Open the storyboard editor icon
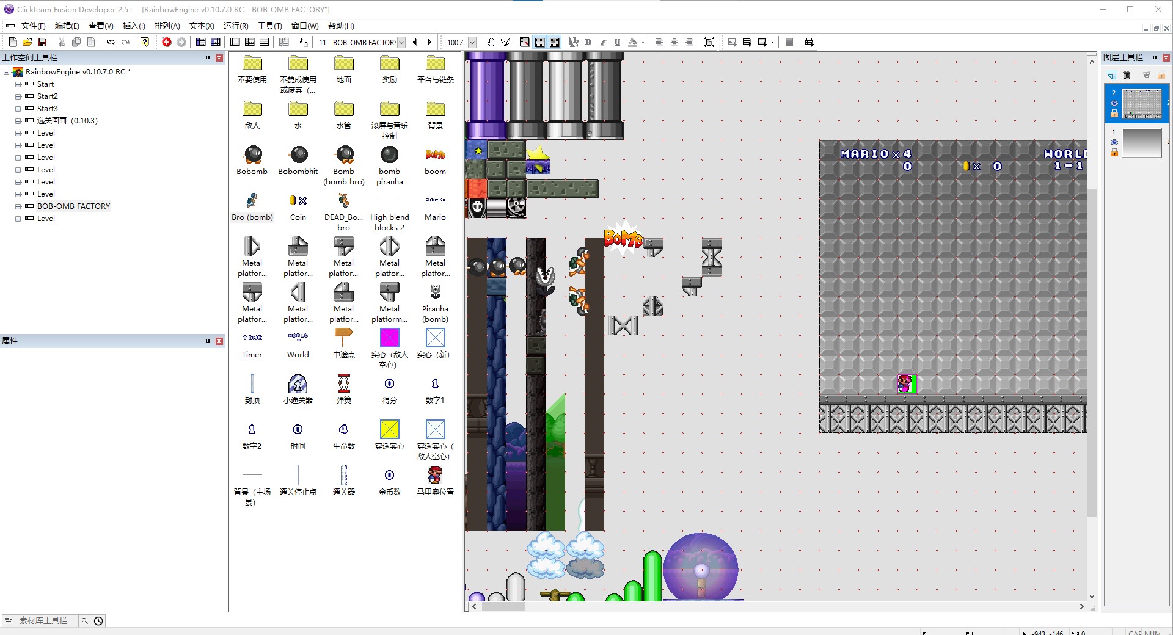Image resolution: width=1173 pixels, height=635 pixels. coord(201,42)
